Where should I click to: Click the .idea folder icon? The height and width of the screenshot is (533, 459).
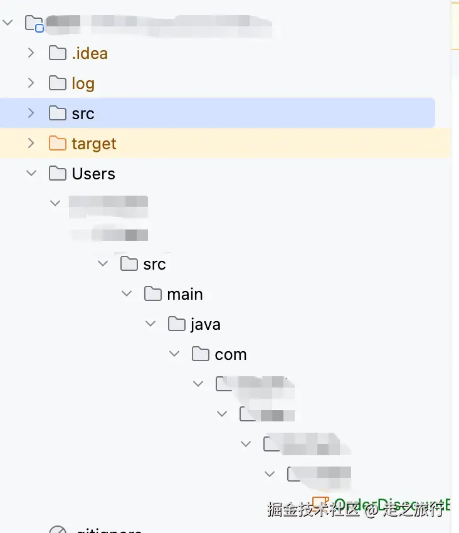pos(58,53)
